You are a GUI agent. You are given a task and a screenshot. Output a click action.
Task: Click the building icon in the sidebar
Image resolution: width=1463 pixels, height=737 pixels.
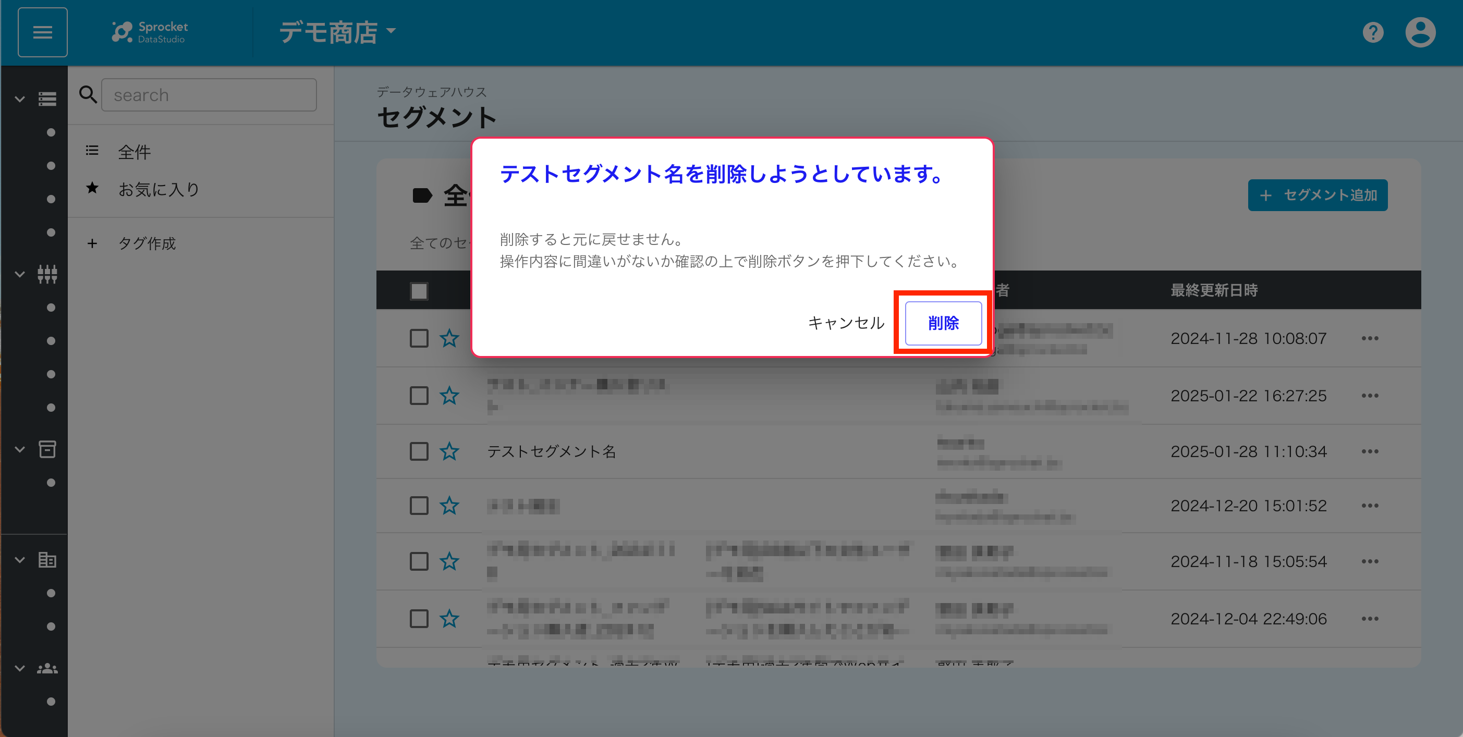[x=47, y=560]
